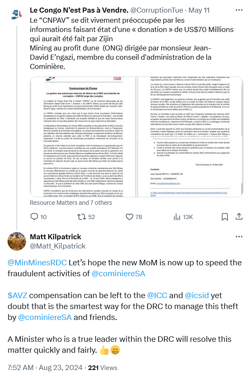Click the reply icon with 10 replies
Image resolution: width=251 pixels, height=378 pixels.
click(34, 217)
